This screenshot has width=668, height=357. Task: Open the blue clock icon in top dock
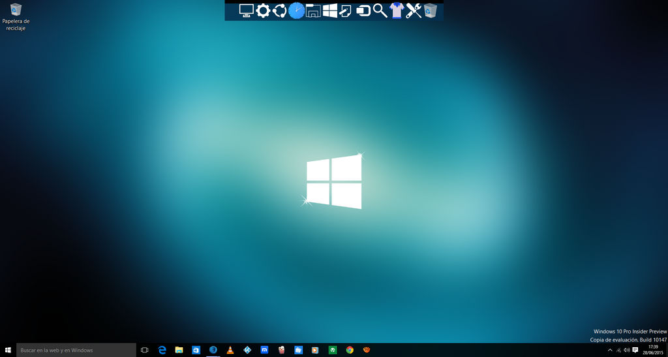[x=297, y=10]
